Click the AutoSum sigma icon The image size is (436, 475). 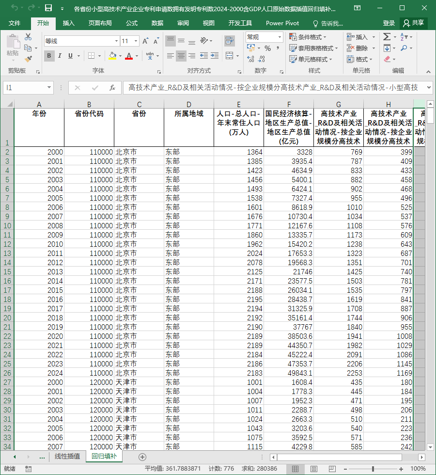point(387,37)
